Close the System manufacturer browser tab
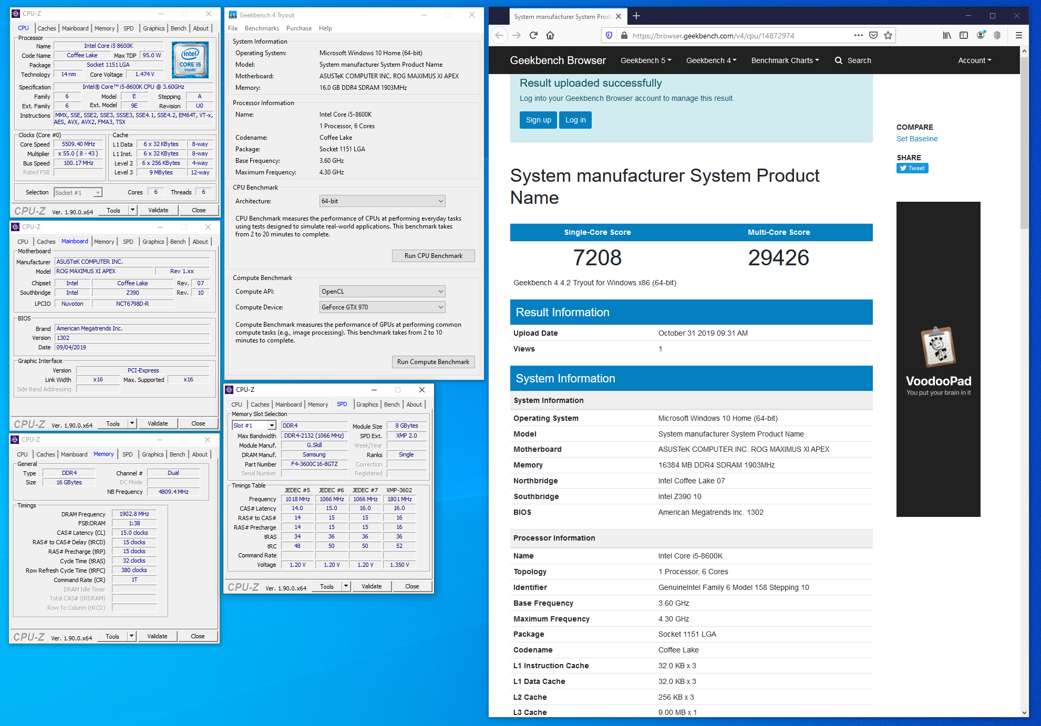 point(619,16)
